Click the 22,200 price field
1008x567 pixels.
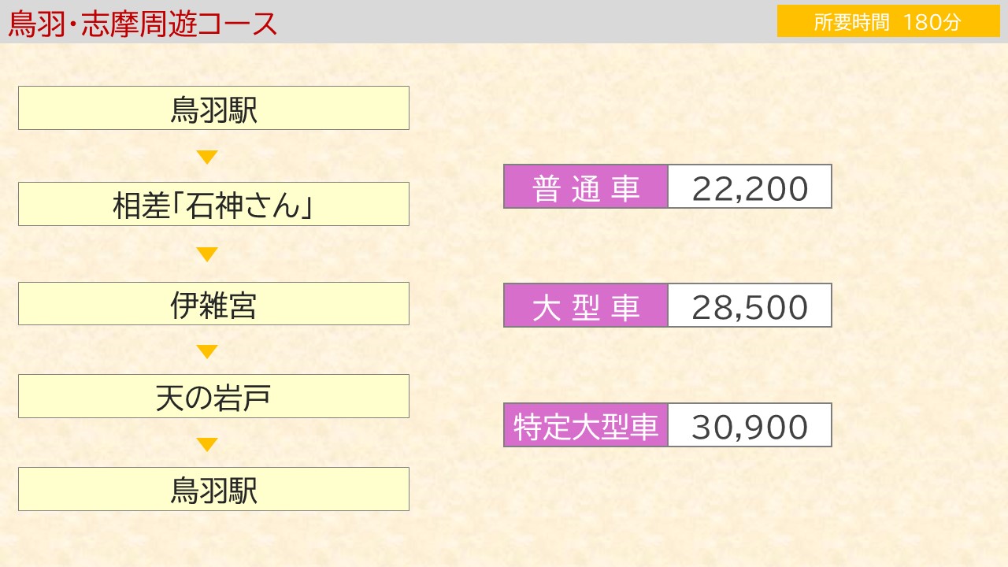pyautogui.click(x=750, y=187)
